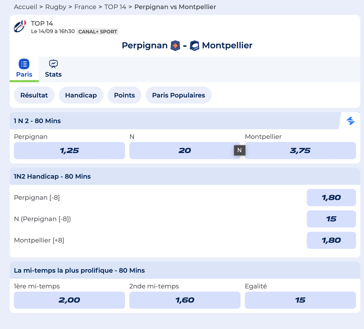Filter by Handicap bets

(81, 95)
